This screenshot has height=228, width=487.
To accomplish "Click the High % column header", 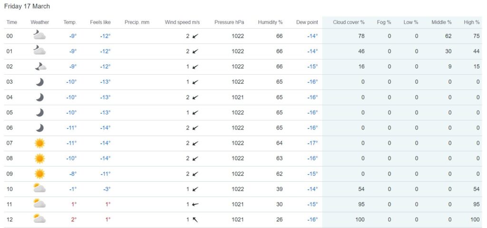I will pyautogui.click(x=472, y=22).
